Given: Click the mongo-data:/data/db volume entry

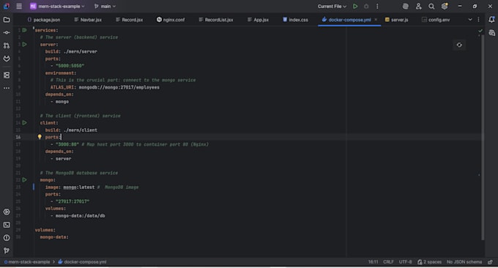Looking at the screenshot, I should pos(80,215).
